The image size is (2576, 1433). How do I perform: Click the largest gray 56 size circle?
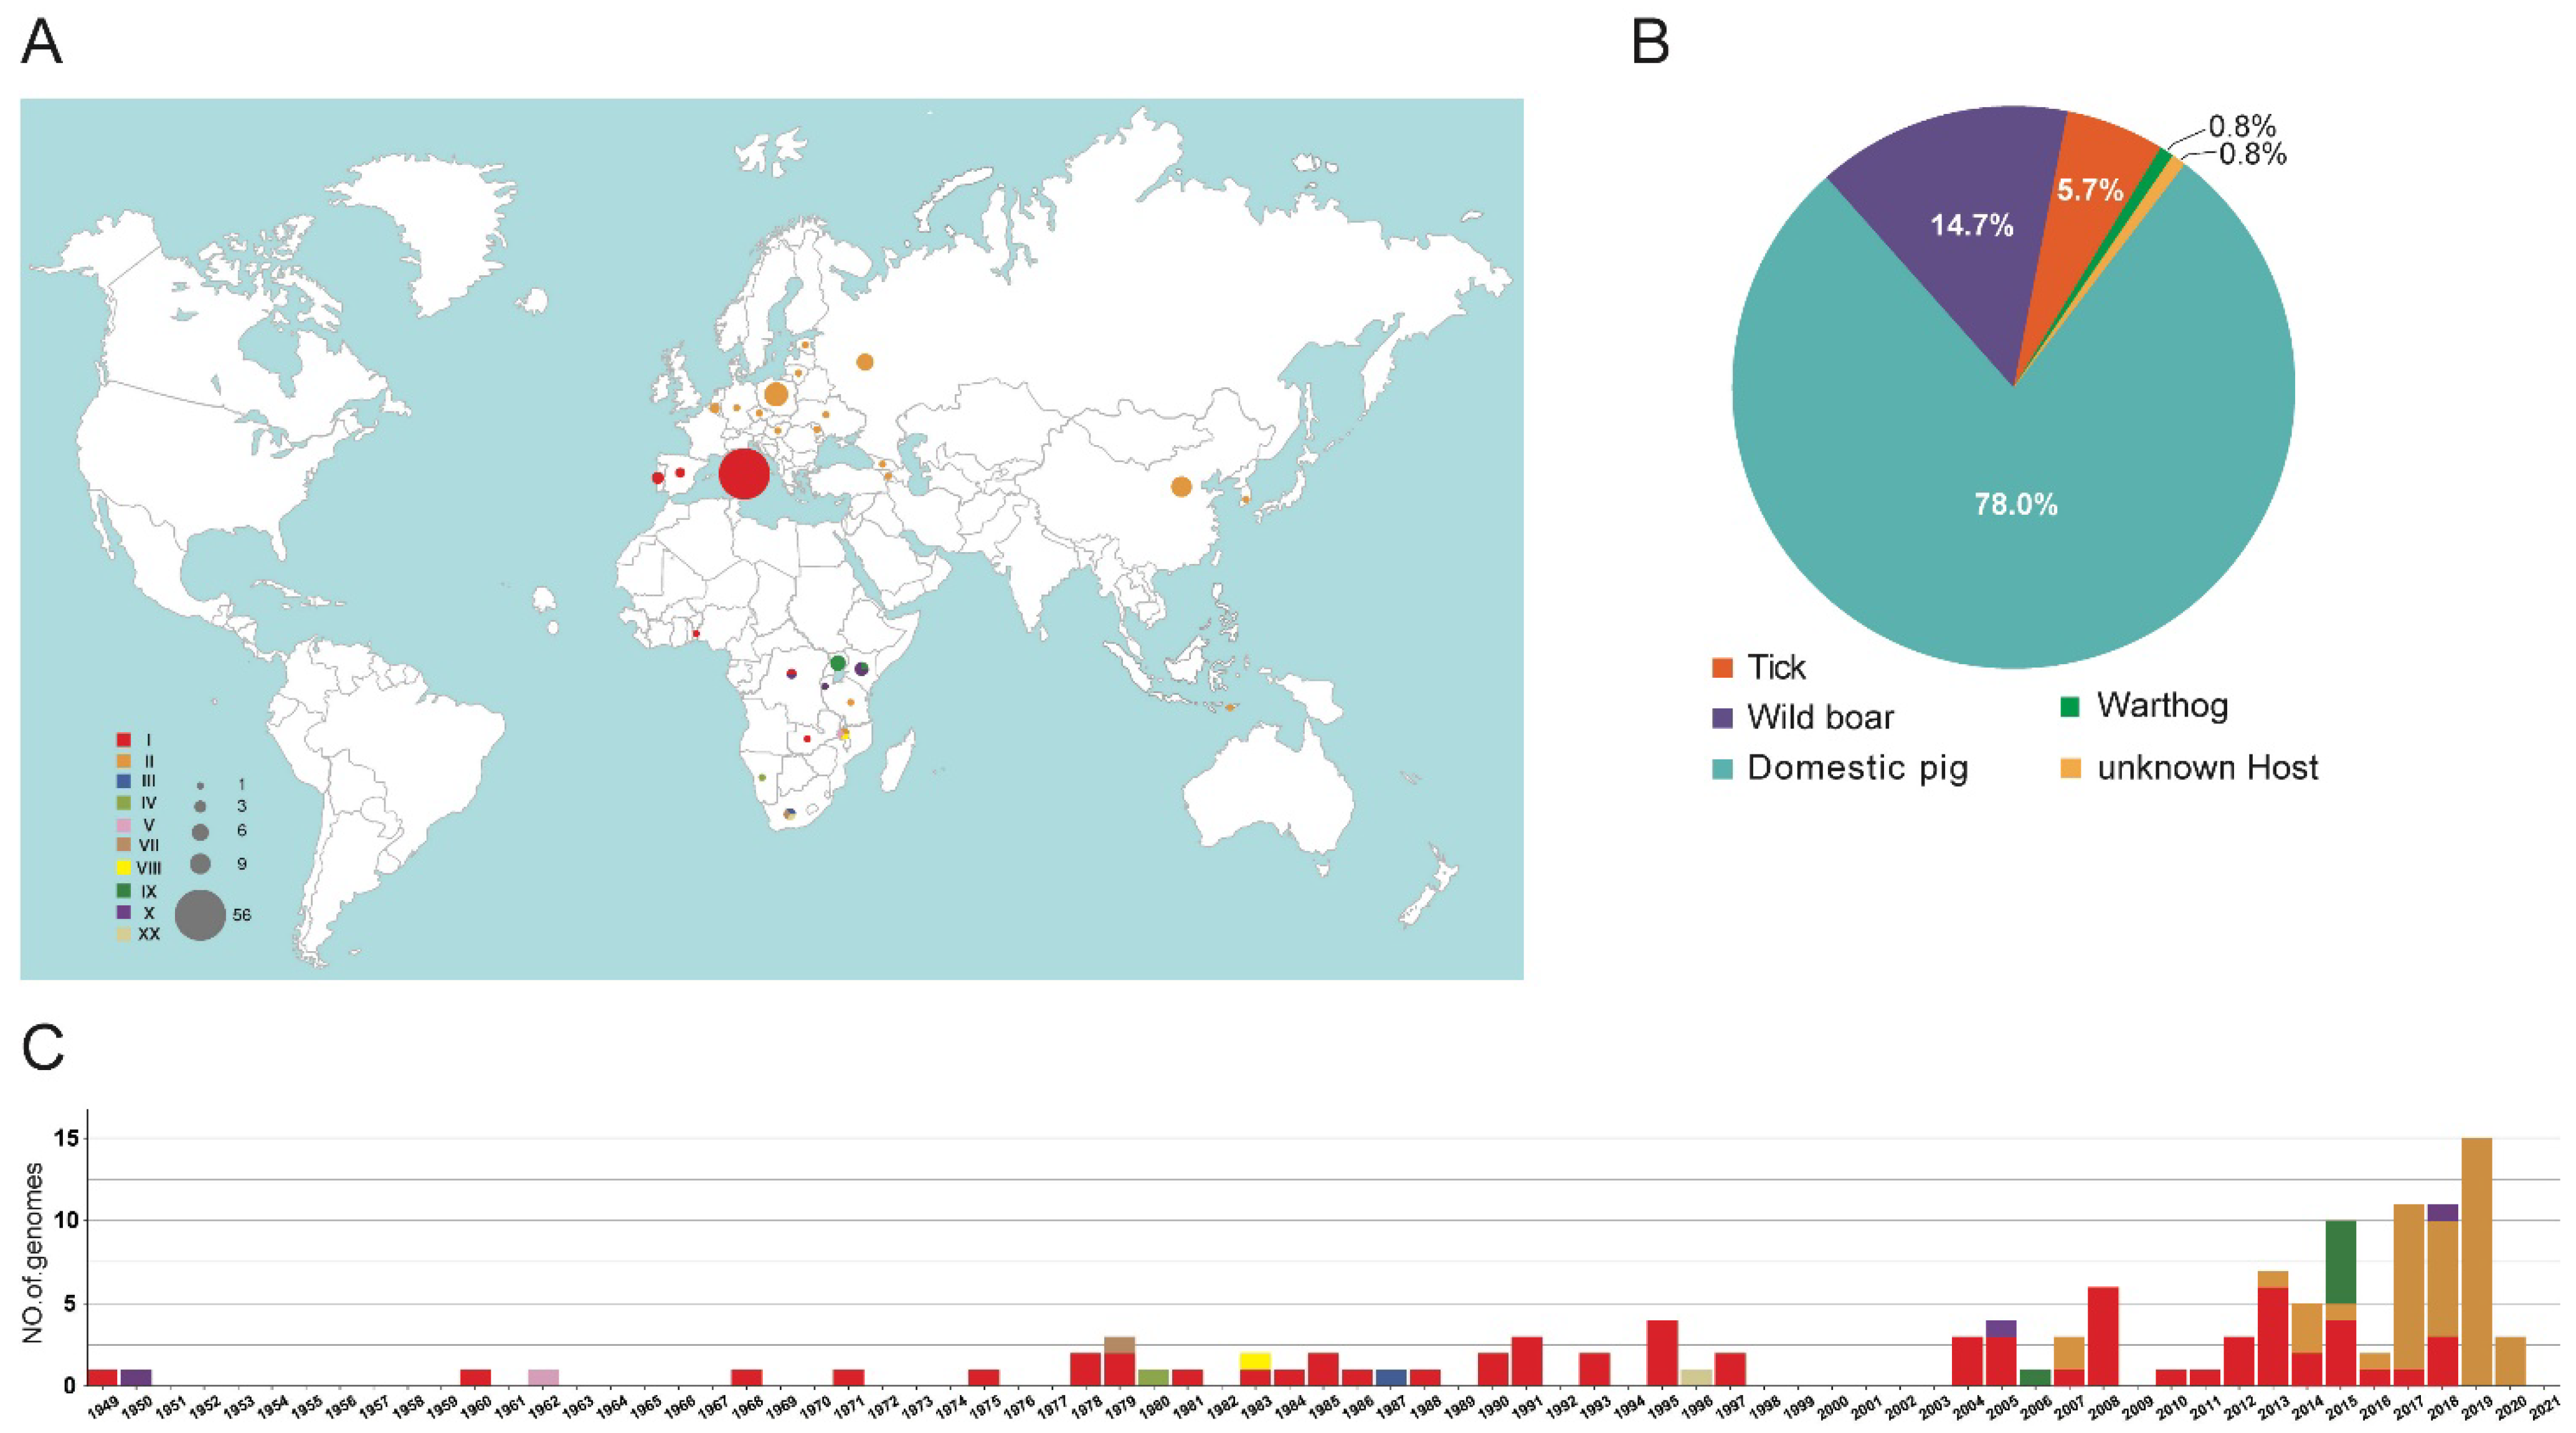[x=200, y=914]
